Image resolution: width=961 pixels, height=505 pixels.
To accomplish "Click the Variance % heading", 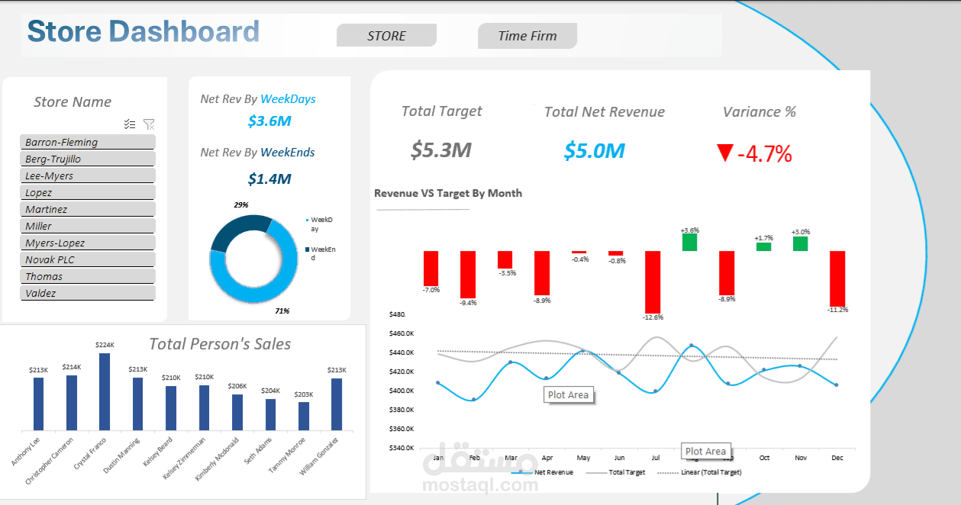I will coord(759,112).
